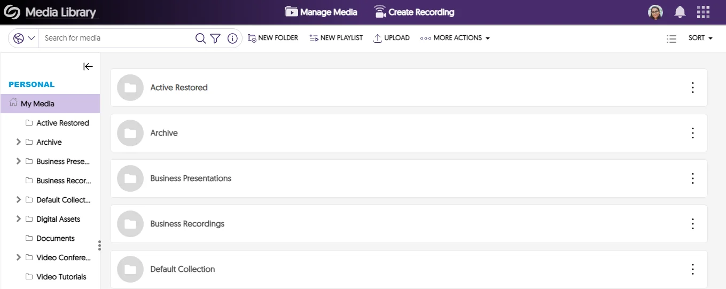This screenshot has height=289, width=726.
Task: Click the YuJa logo icon
Action: click(12, 12)
